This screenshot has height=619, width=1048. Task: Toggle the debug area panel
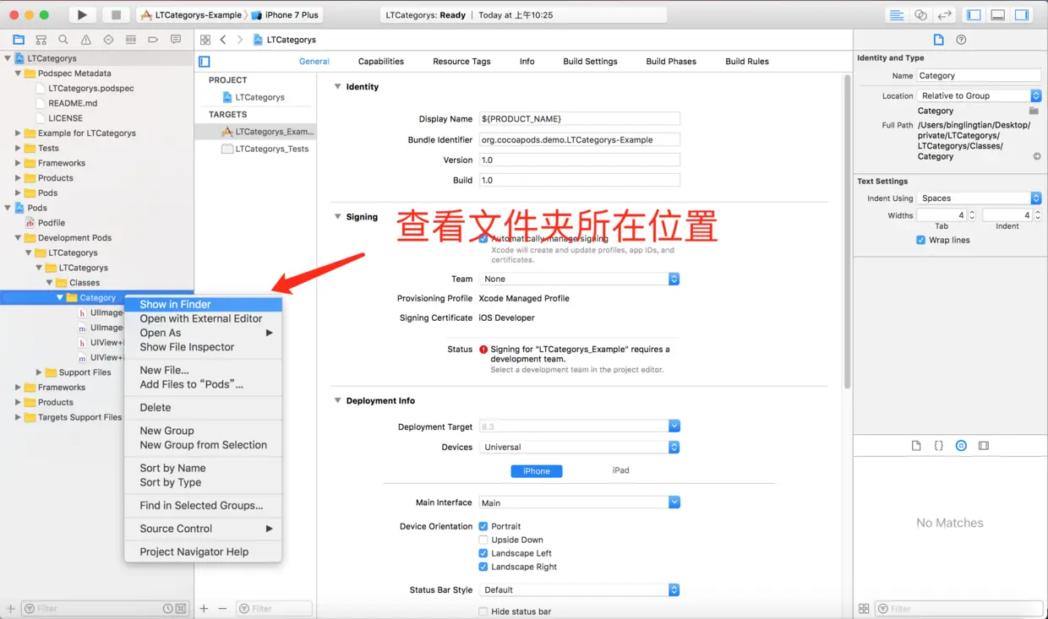pyautogui.click(x=998, y=15)
